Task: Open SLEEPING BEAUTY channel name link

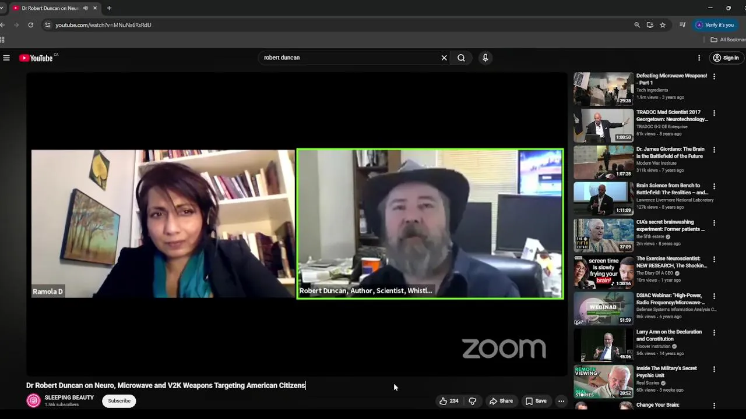Action: pos(69,397)
